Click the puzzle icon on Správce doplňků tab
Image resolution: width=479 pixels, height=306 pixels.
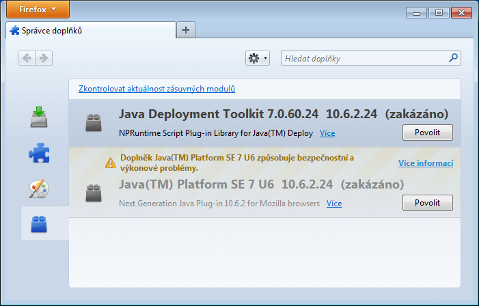(x=14, y=31)
